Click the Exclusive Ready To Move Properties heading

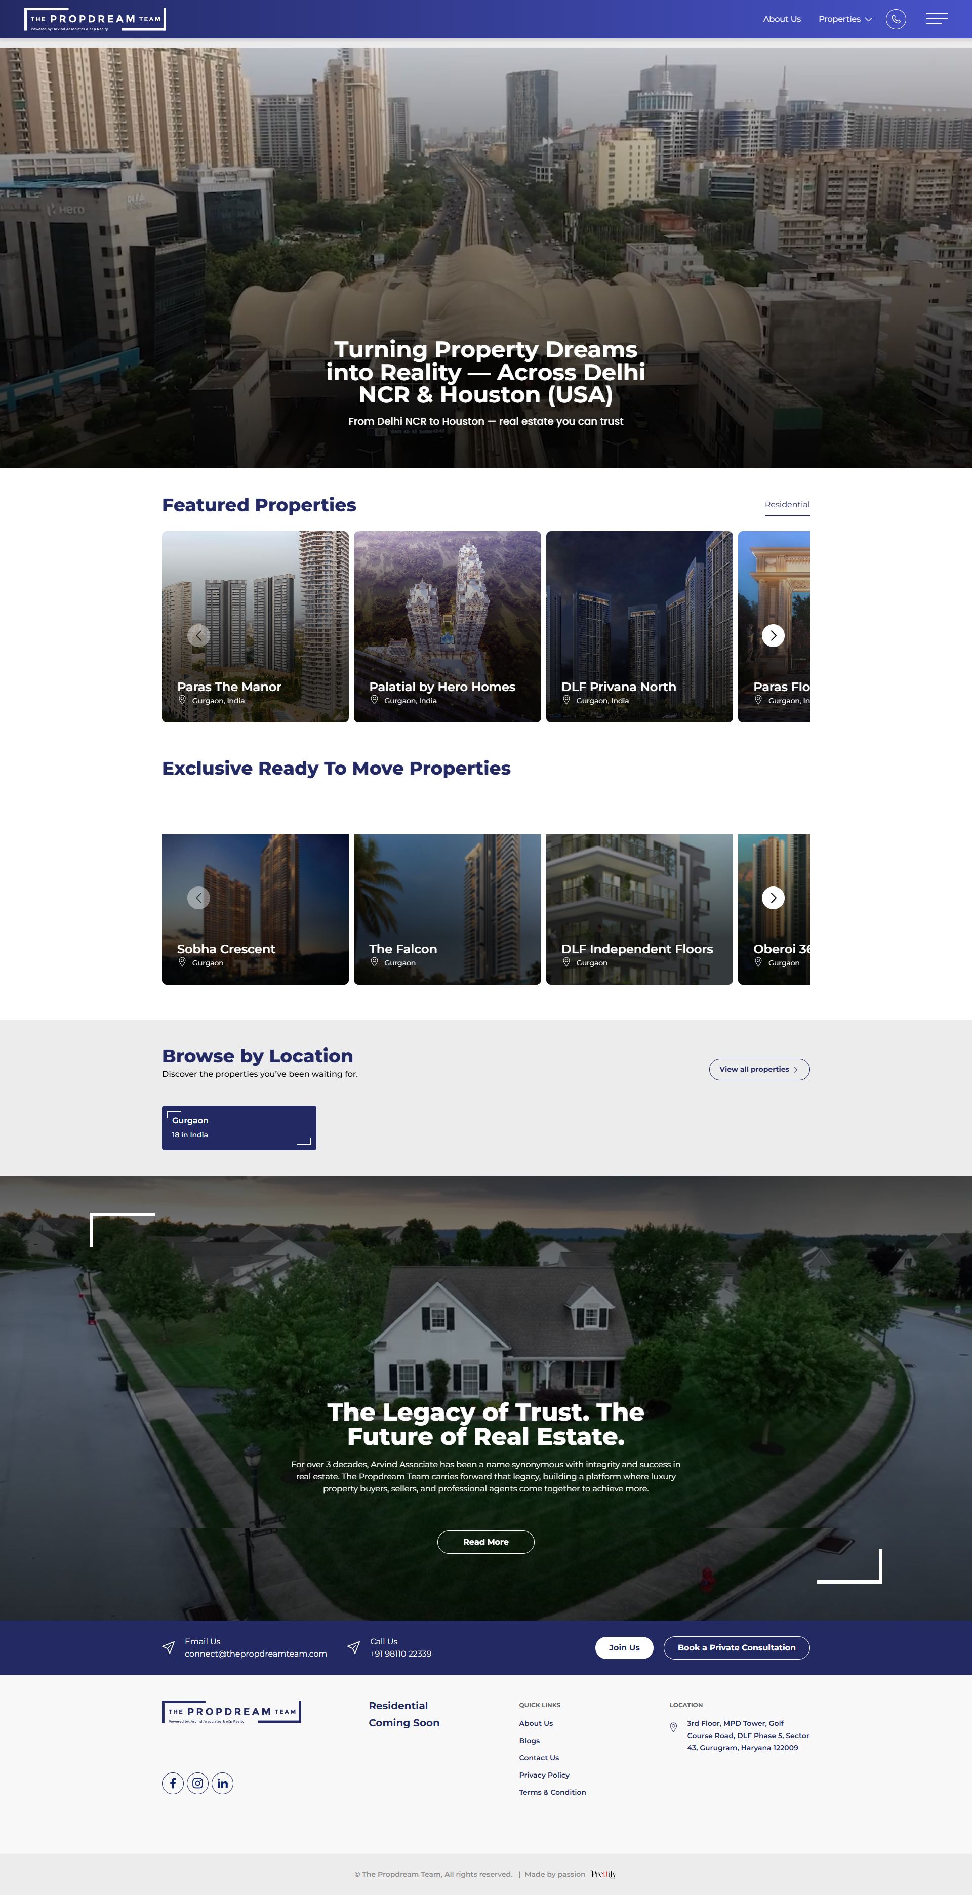coord(336,768)
